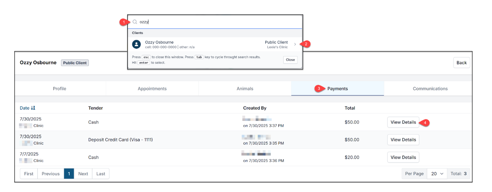This screenshot has height=192, width=492.
Task: Expand the Per Page 20 dropdown
Action: click(x=437, y=174)
